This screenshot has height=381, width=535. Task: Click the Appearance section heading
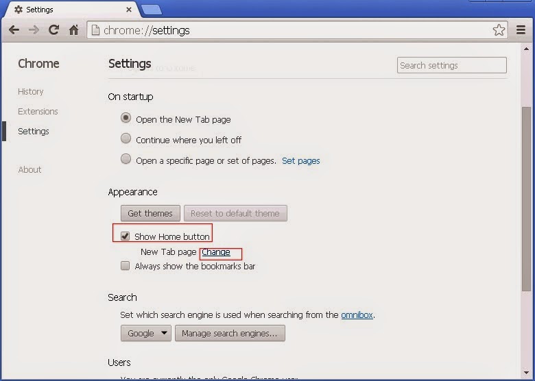pyautogui.click(x=133, y=192)
